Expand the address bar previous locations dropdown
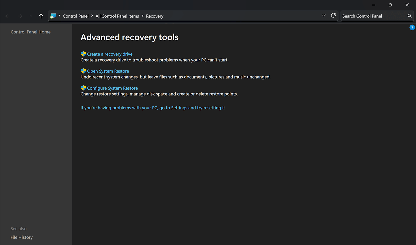Image resolution: width=416 pixels, height=245 pixels. click(x=323, y=16)
